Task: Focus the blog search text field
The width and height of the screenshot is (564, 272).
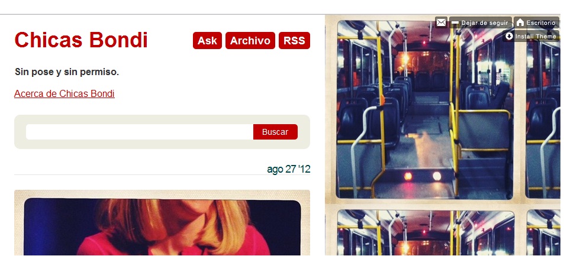Action: (140, 132)
